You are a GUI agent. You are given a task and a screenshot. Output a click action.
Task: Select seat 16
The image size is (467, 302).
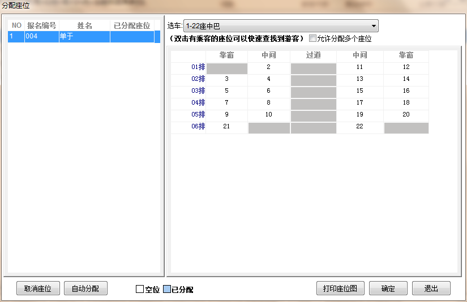[406, 91]
